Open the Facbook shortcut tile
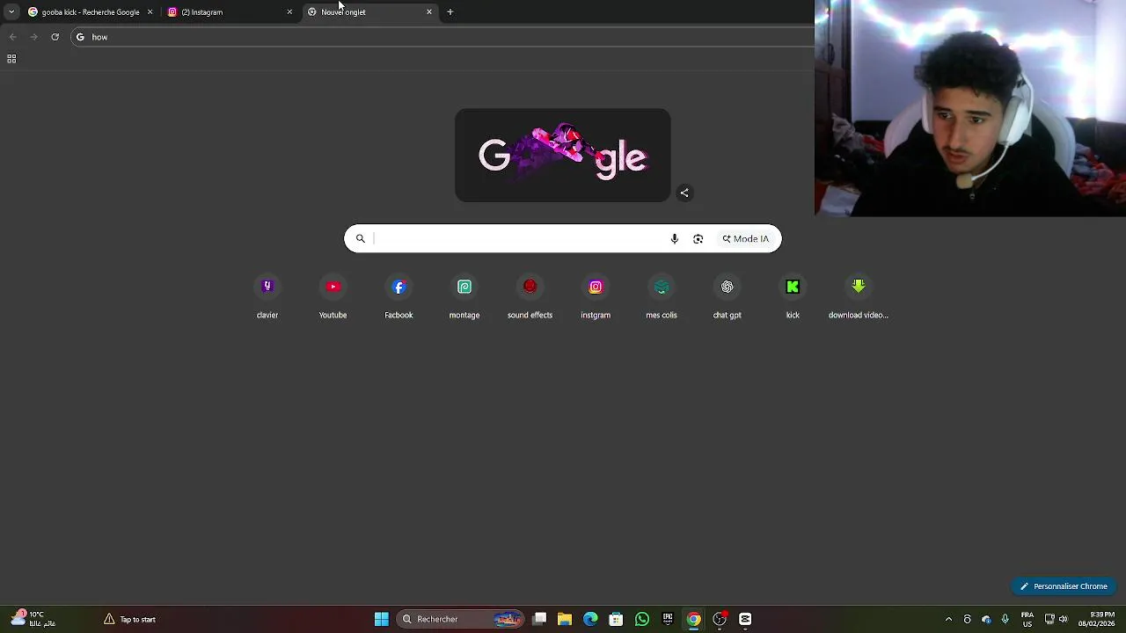 [398, 296]
